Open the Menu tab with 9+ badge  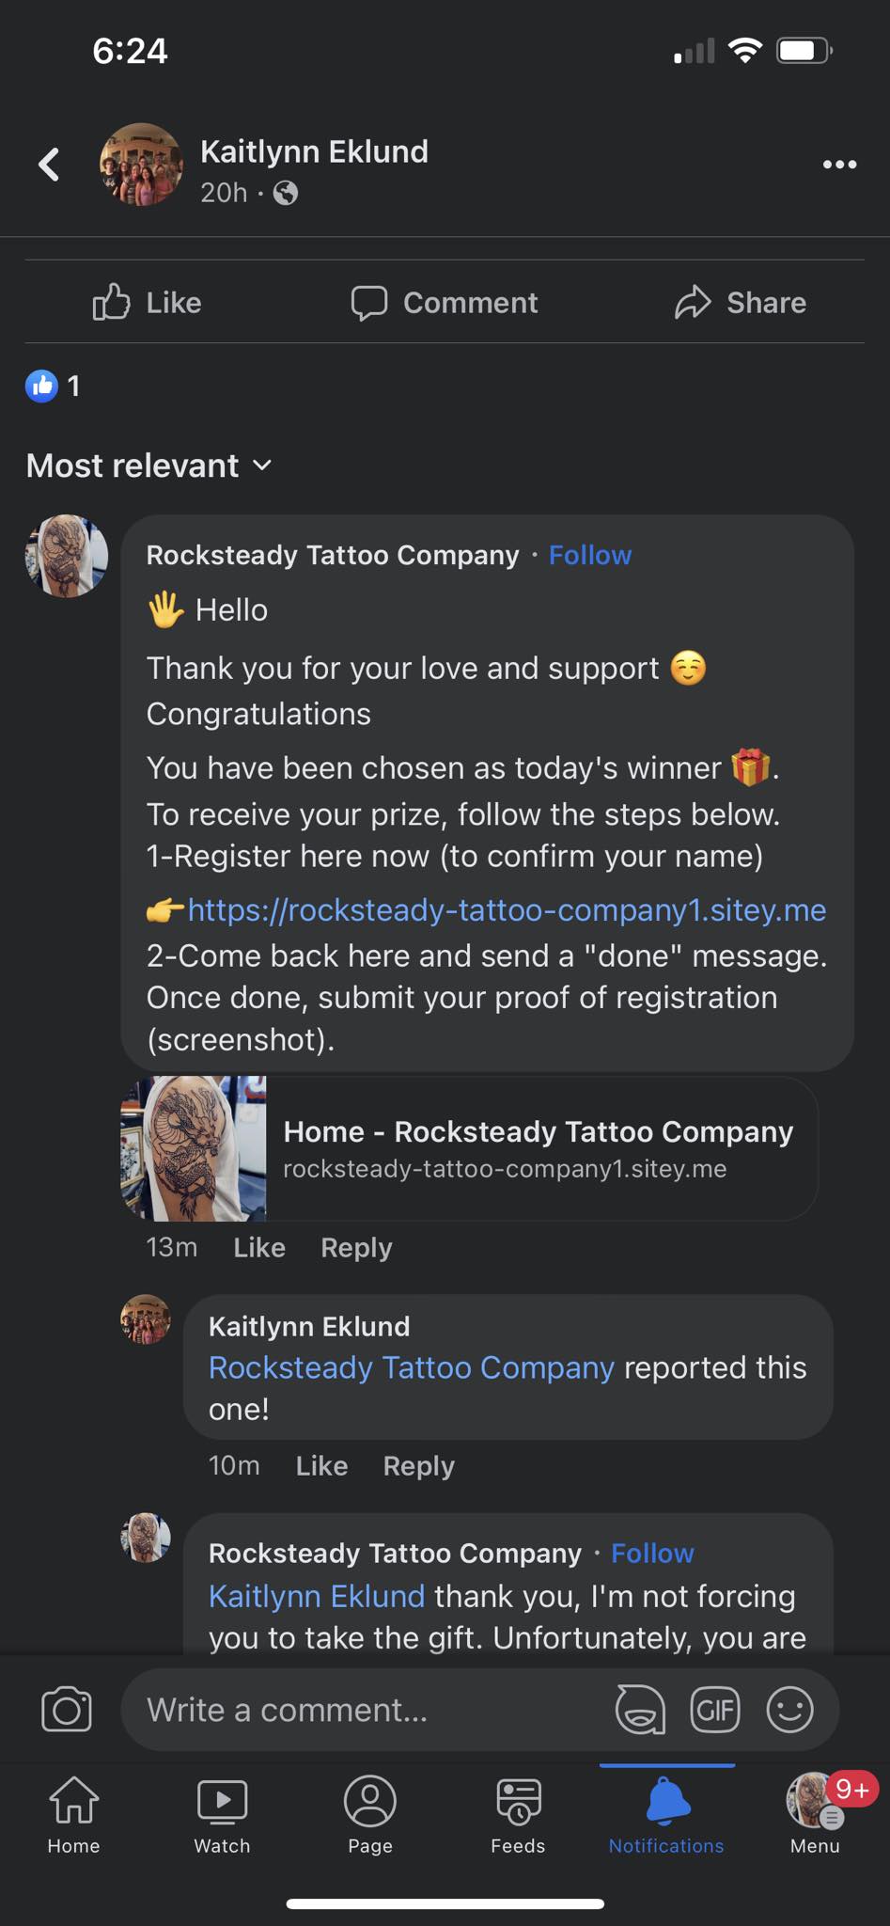(x=814, y=1815)
